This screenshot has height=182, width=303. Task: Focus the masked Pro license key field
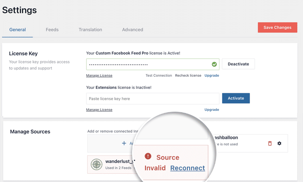[153, 64]
